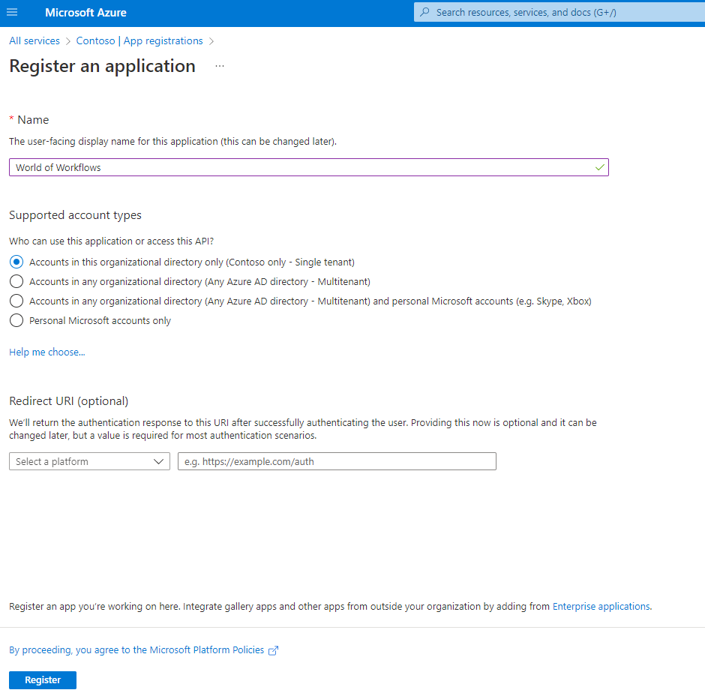Select single tenant Contoso only accounts

(x=16, y=262)
